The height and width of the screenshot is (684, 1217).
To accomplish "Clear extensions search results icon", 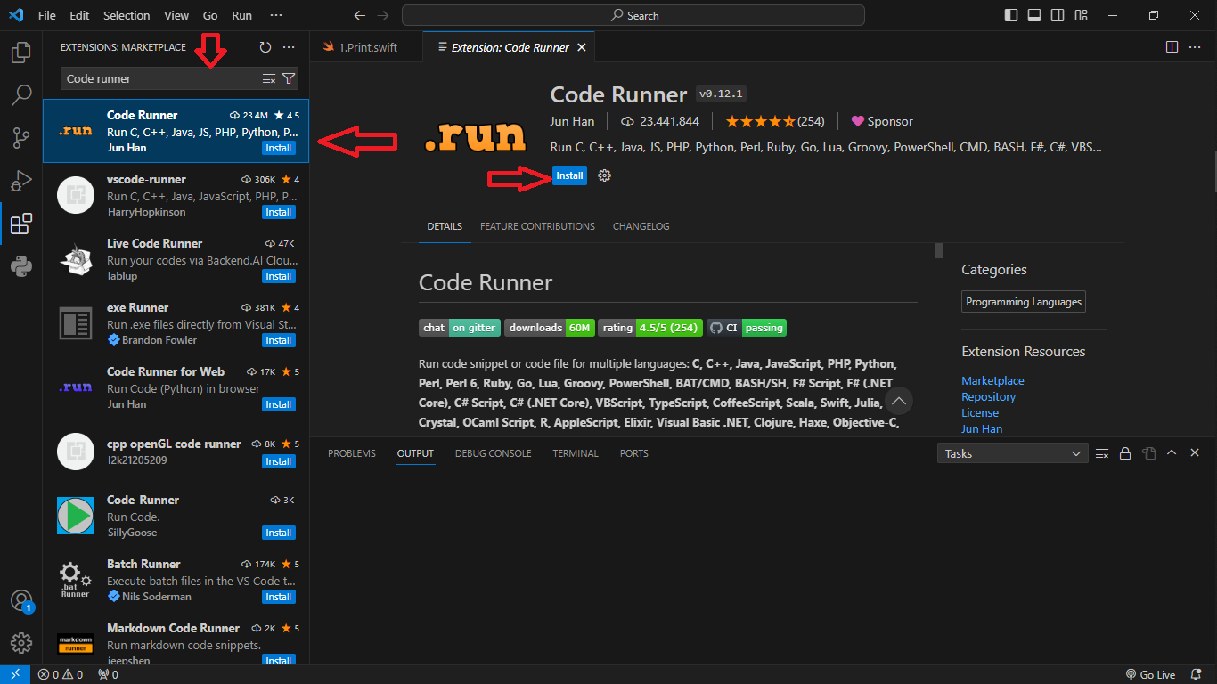I will [269, 78].
